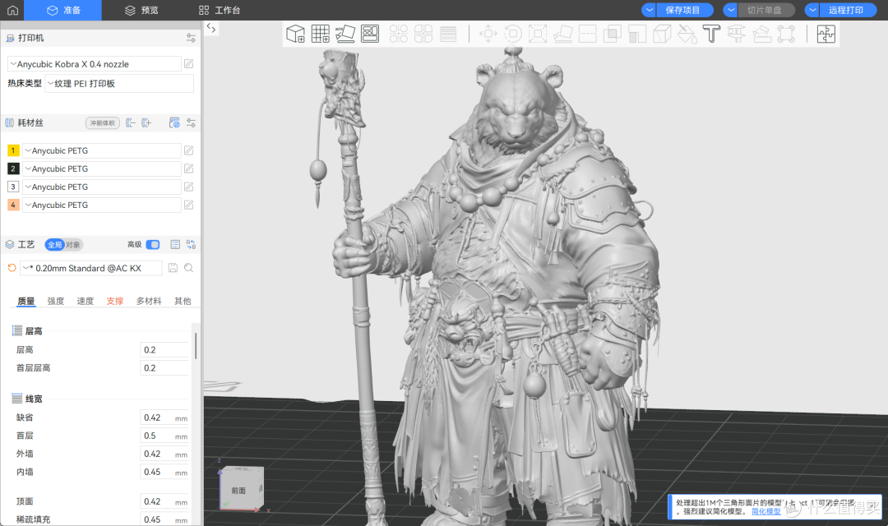Click the 简化模型 simplify model link
This screenshot has height=526, width=888.
click(765, 511)
